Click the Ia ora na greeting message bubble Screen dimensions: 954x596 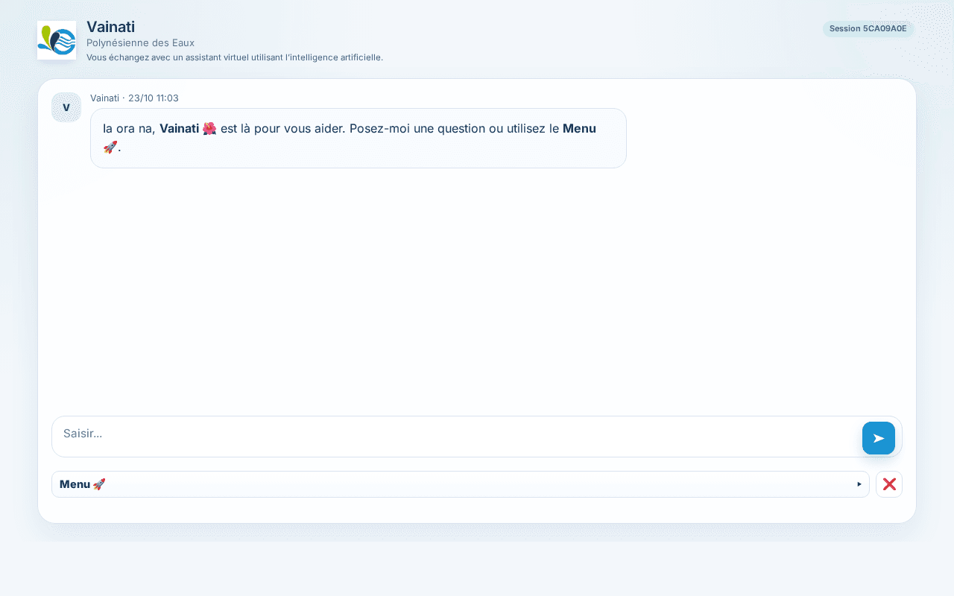click(x=358, y=138)
